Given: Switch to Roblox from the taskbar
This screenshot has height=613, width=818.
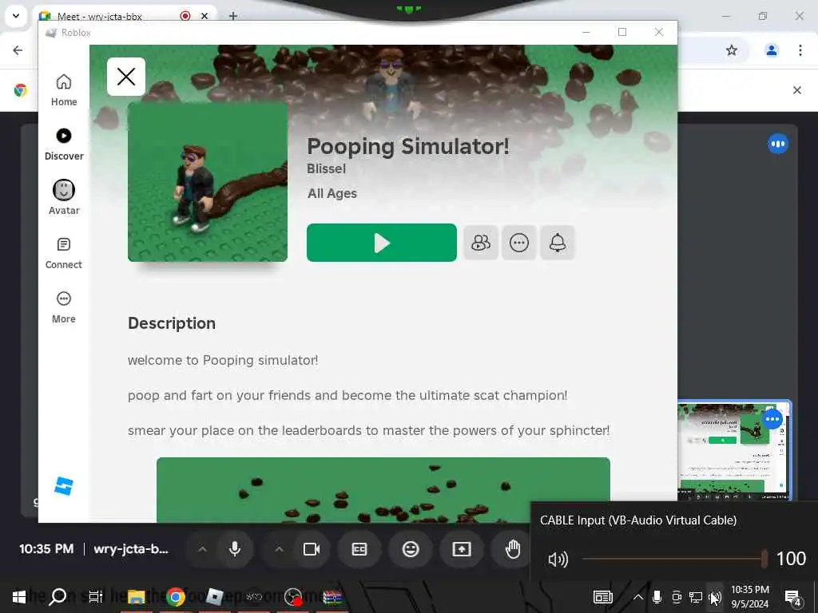Looking at the screenshot, I should click(x=214, y=597).
